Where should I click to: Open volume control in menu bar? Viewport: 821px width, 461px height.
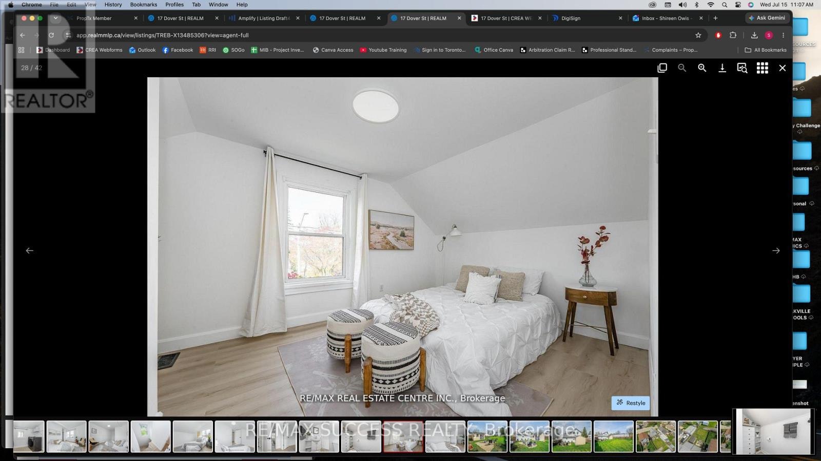[682, 5]
